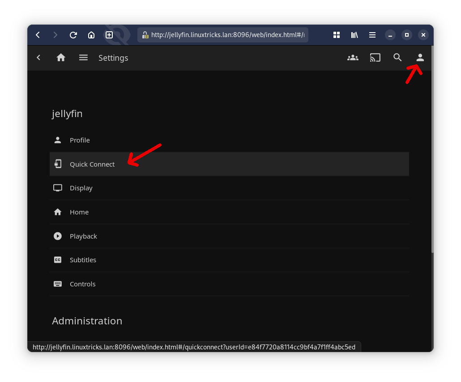Click the Profile person icon in list
This screenshot has height=382, width=461.
(58, 140)
